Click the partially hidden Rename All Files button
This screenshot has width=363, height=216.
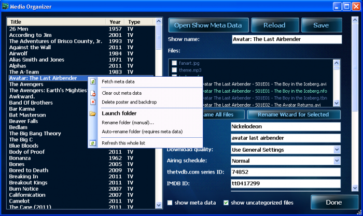click(224, 114)
